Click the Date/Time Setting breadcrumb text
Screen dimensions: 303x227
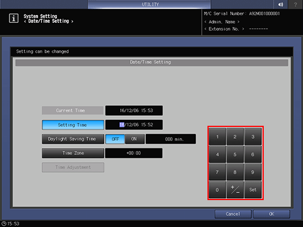49,21
